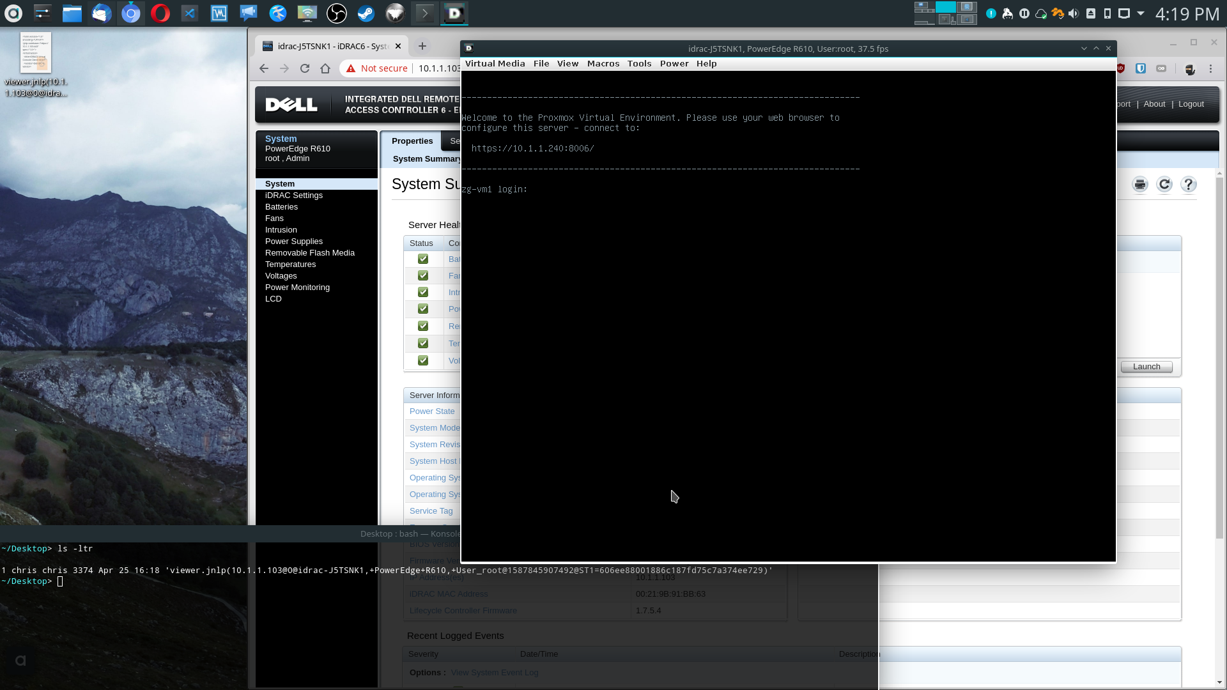Viewport: 1227px width, 690px height.
Task: Open Fans in the navigation tree
Action: (274, 218)
